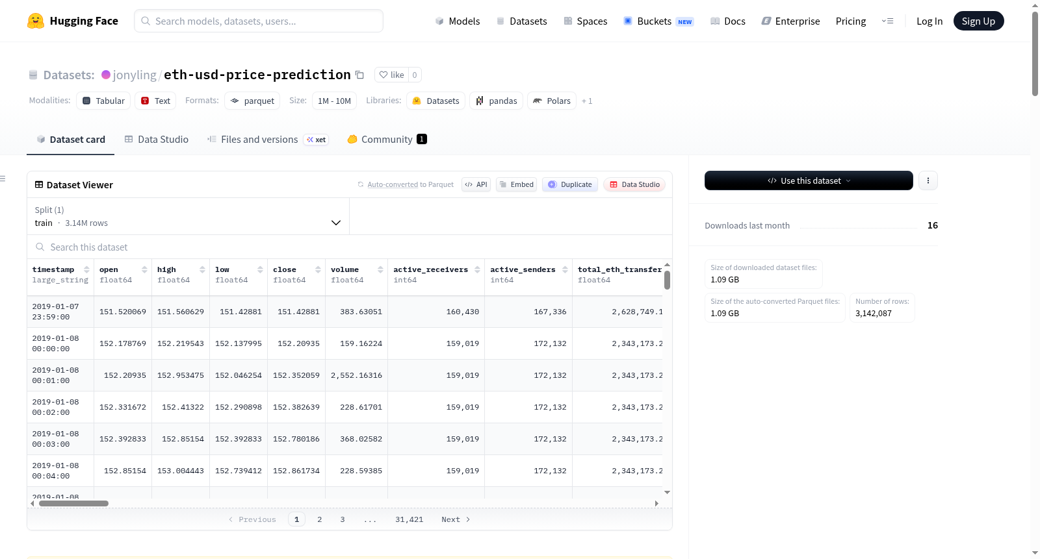Sort the close column
Screen dimensions: 1040x559
(x=318, y=269)
